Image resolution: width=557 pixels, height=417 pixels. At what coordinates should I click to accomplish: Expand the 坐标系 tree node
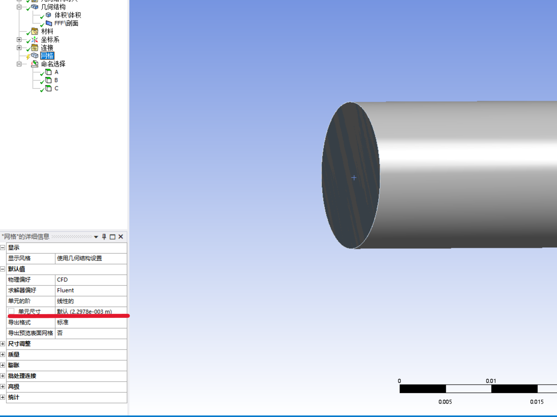tap(19, 39)
